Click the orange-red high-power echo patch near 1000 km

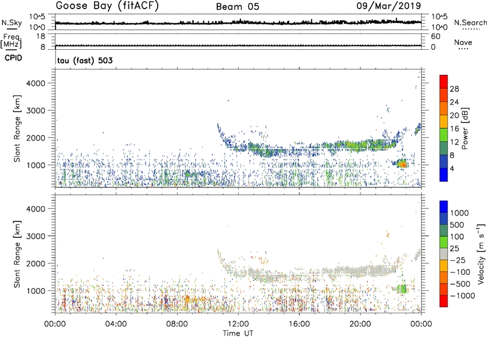tap(402, 164)
